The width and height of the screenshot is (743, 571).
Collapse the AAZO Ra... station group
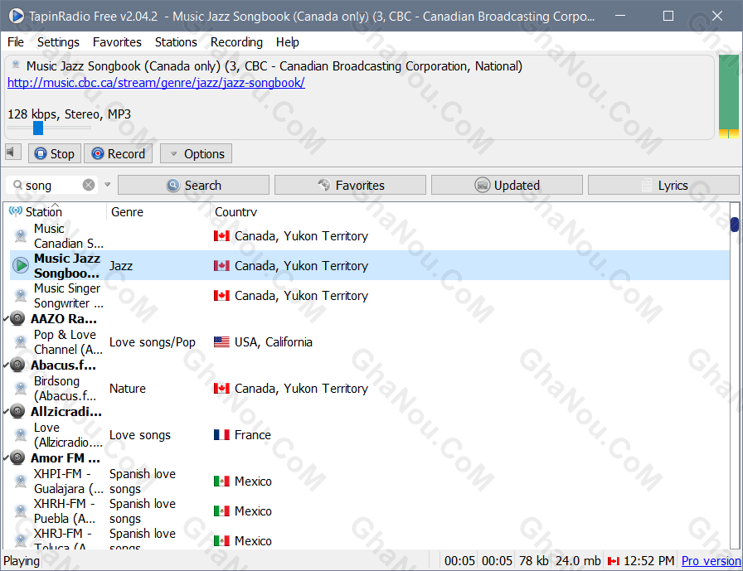pyautogui.click(x=6, y=318)
